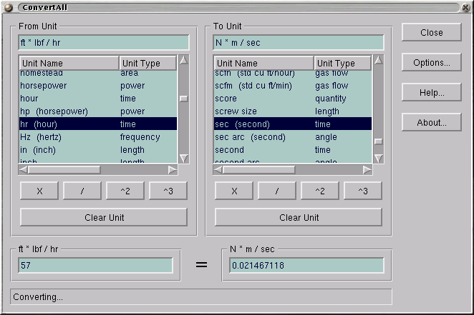Click the From Unit ^2 button
The height and width of the screenshot is (315, 474).
(125, 191)
